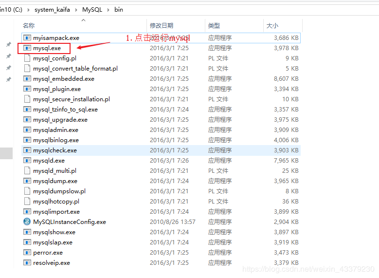Click the mysqladmin.exe icon
The image size is (379, 278).
point(27,130)
